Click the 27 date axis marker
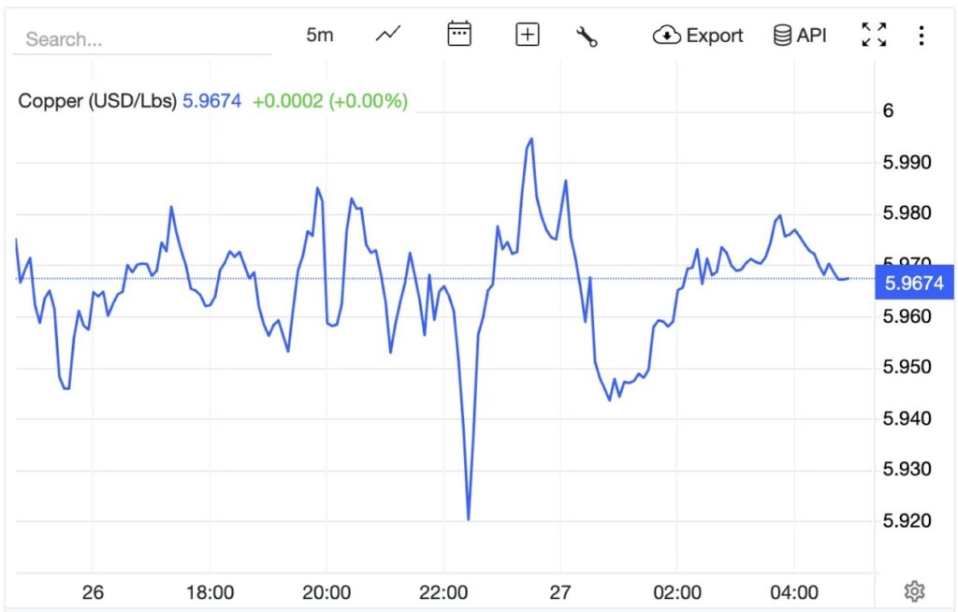The height and width of the screenshot is (612, 958). 560,592
